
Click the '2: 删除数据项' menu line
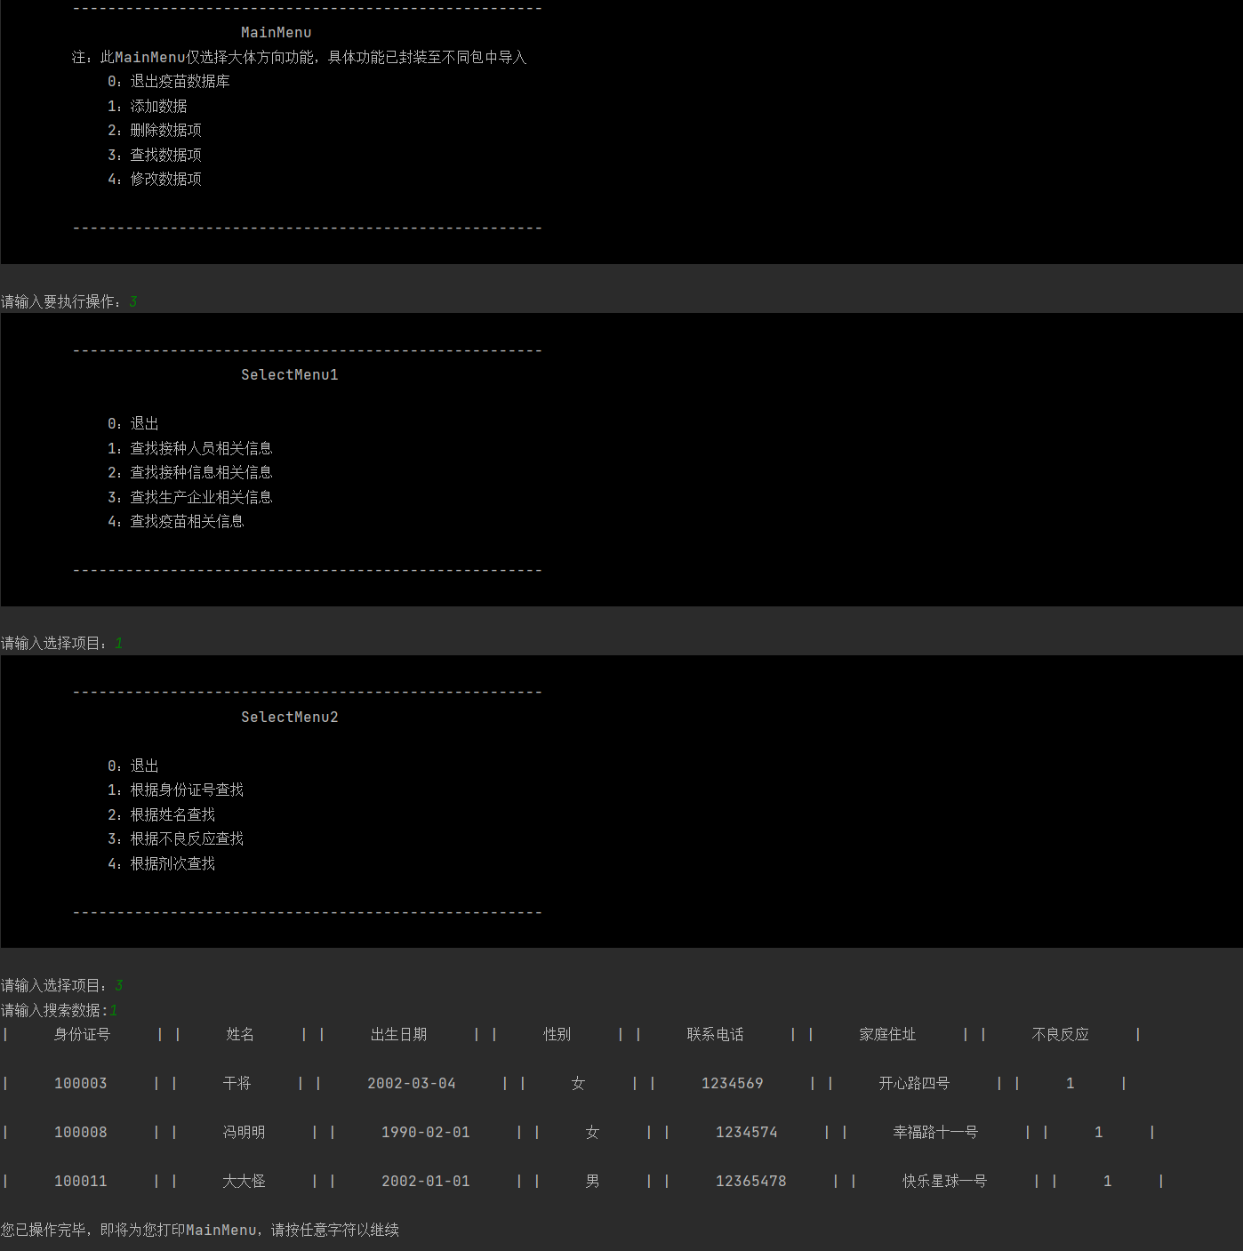pos(155,130)
